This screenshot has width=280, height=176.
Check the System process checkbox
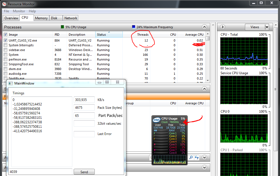6,55
